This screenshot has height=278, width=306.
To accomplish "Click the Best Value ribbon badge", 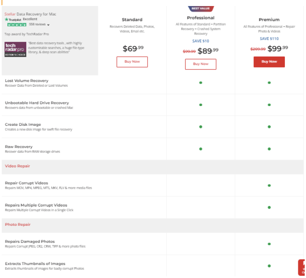I will (x=201, y=8).
